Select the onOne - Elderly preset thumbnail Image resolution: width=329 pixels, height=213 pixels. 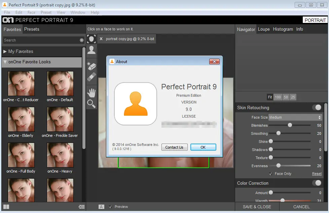point(21,119)
